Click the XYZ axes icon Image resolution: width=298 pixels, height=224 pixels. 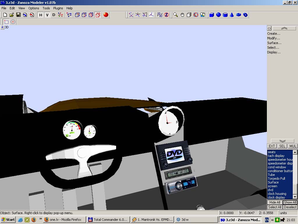(x=61, y=15)
